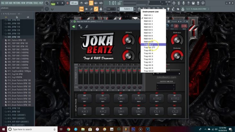The height and width of the screenshot is (132, 235).
Task: Click the stamp icon in the toolbar
Action: click(101, 9)
